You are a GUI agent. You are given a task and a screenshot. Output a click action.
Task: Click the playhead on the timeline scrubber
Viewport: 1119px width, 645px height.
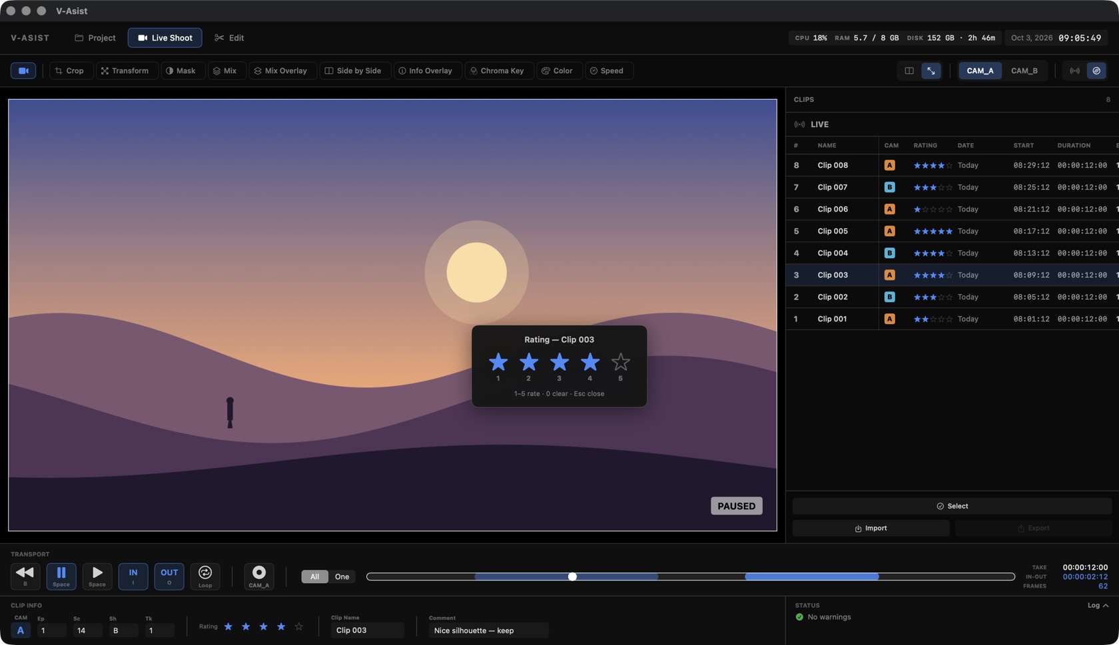pyautogui.click(x=572, y=576)
